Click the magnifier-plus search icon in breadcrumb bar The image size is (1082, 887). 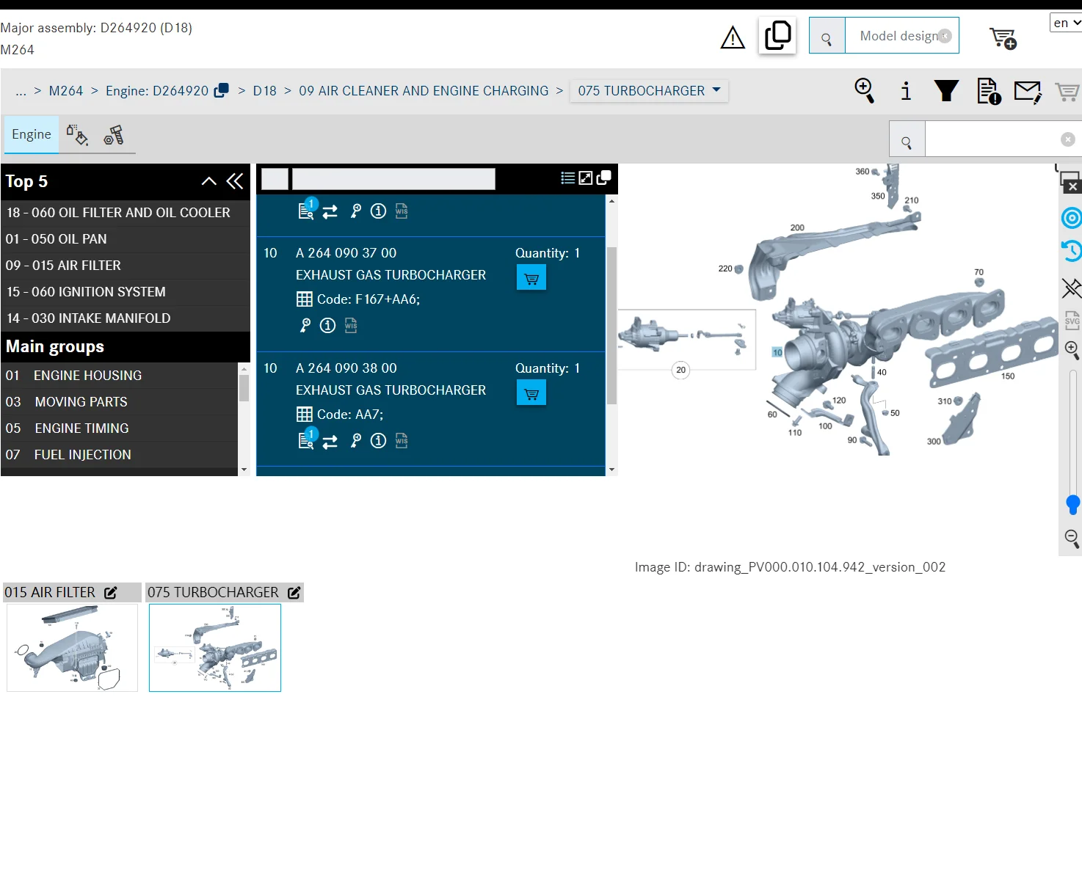pos(865,91)
